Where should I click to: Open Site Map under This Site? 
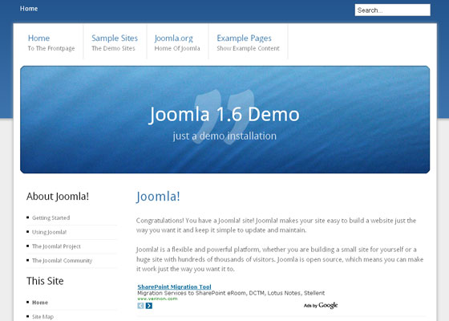point(42,317)
